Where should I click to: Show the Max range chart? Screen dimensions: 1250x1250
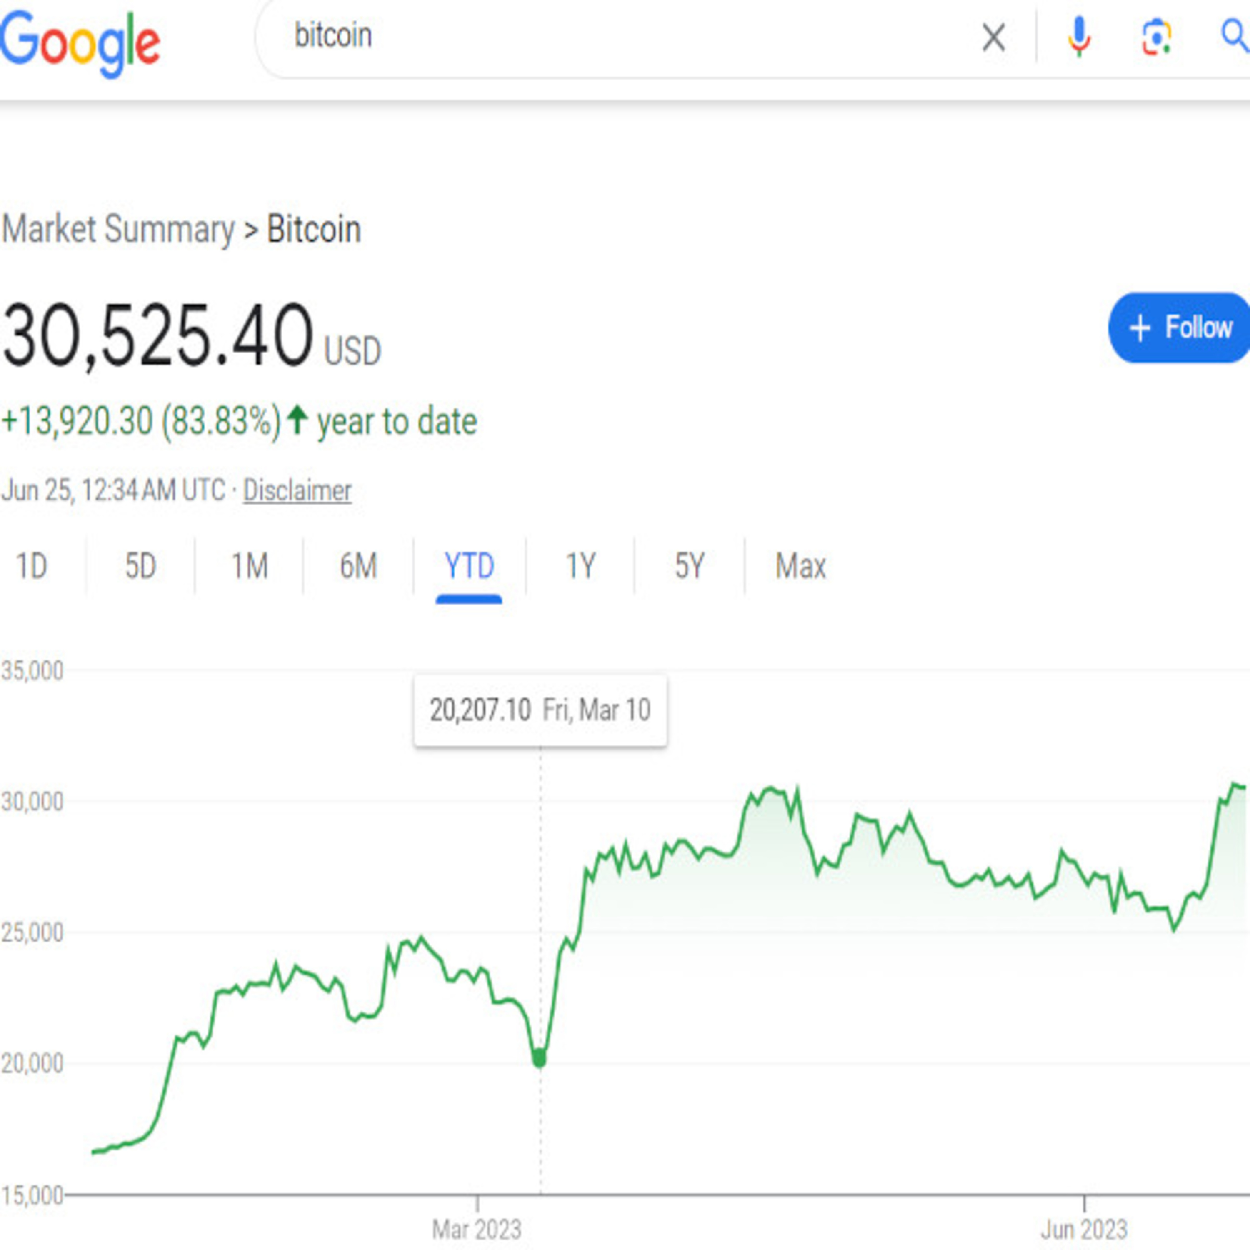pos(800,566)
